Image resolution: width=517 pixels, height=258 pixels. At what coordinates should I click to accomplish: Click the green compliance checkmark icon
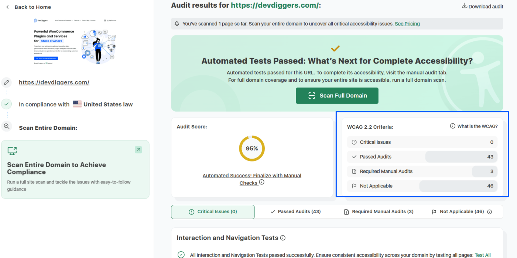(6, 104)
